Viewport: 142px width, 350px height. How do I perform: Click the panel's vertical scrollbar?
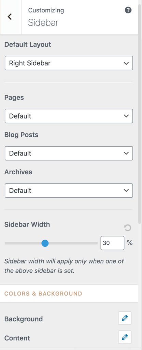pos(140,112)
